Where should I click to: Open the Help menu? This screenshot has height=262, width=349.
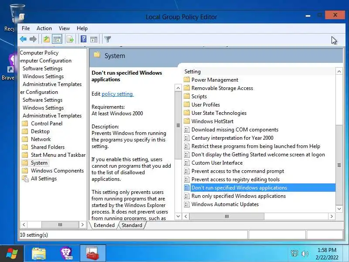pyautogui.click(x=82, y=28)
